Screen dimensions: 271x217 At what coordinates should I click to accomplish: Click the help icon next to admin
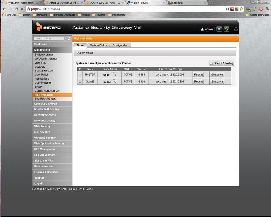point(219,29)
